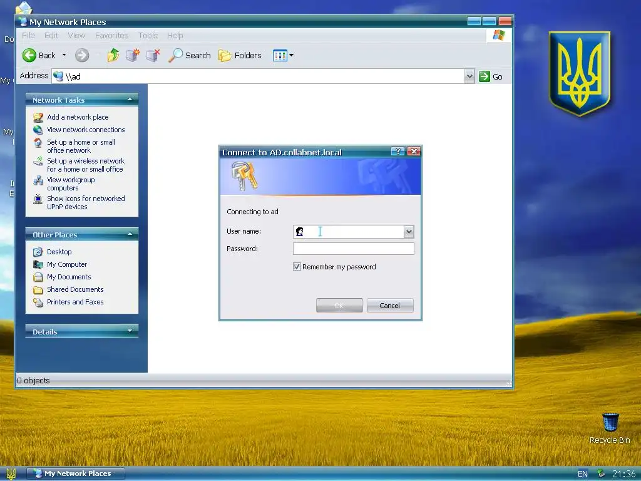Click the Disconnect Network Drive toolbar icon
The width and height of the screenshot is (641, 481).
pyautogui.click(x=153, y=55)
